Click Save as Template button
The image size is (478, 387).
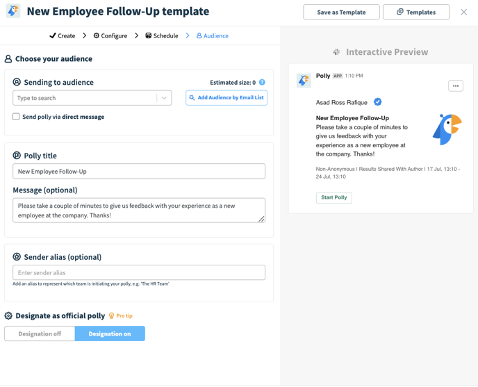pyautogui.click(x=341, y=13)
